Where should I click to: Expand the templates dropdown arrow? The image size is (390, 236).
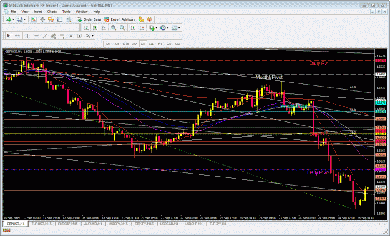point(179,28)
